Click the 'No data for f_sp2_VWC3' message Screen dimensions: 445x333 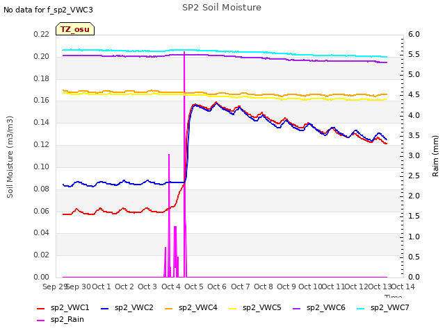[x=48, y=10]
